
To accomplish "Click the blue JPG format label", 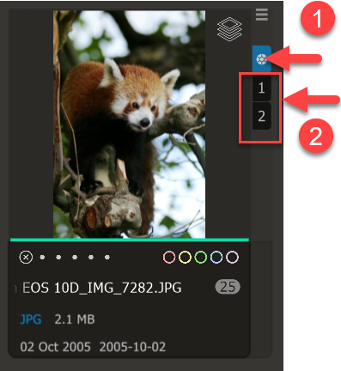I will (31, 319).
